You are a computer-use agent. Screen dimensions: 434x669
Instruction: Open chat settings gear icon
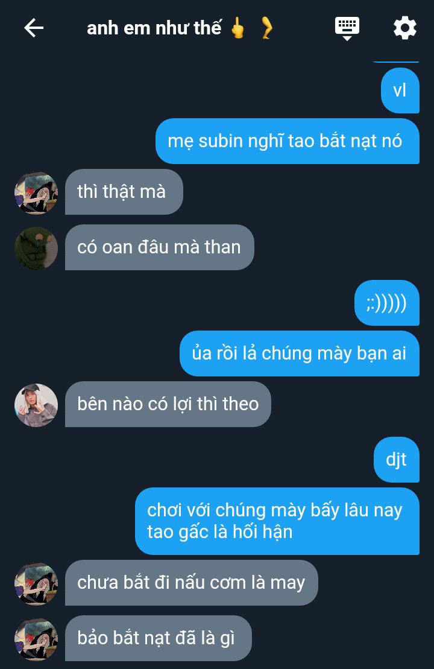(x=404, y=28)
